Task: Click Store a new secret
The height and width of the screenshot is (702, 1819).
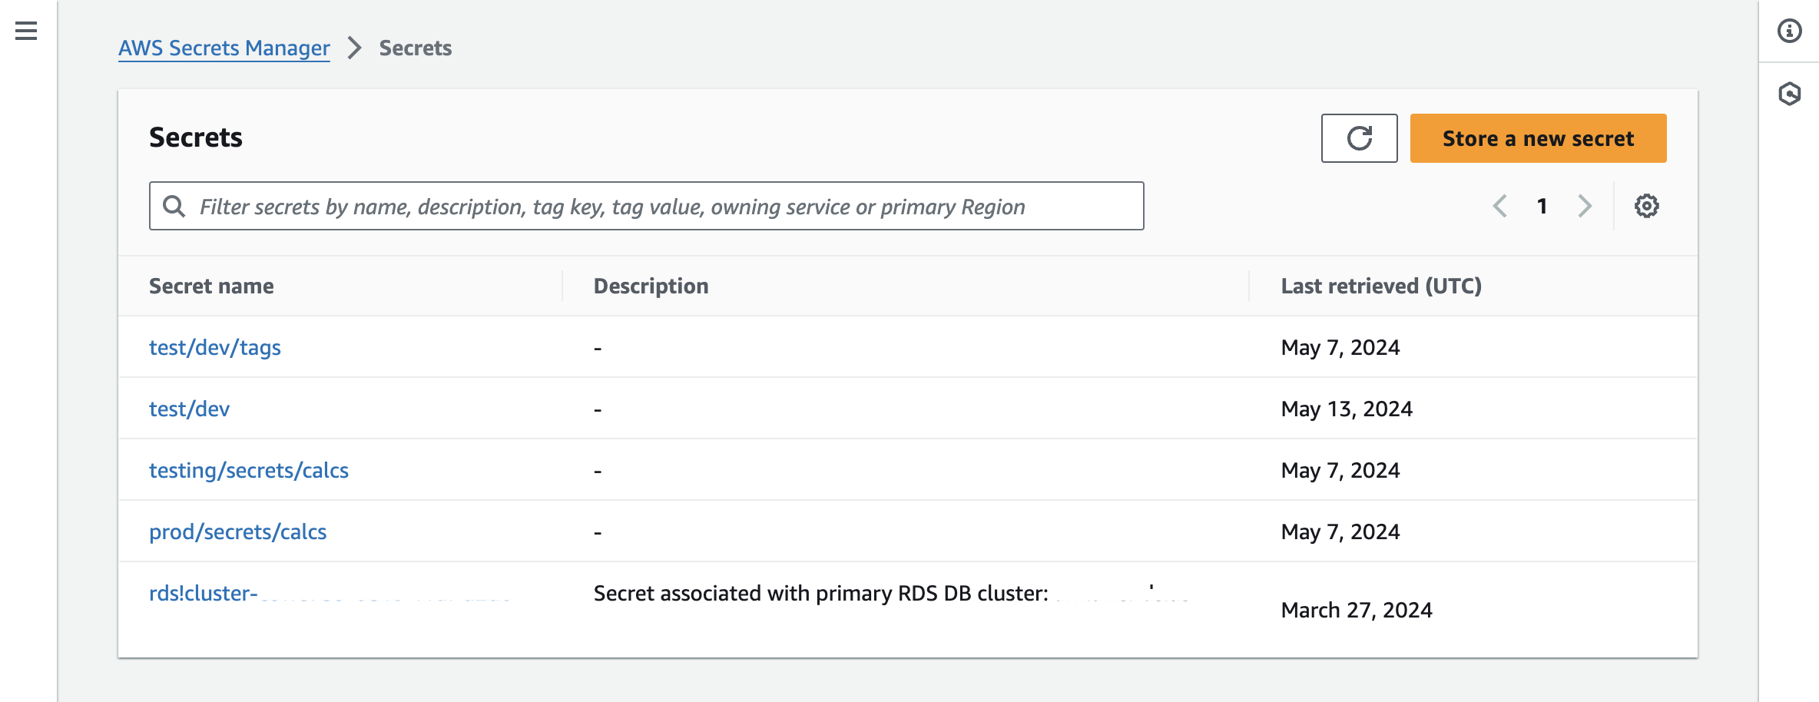Action: point(1537,138)
